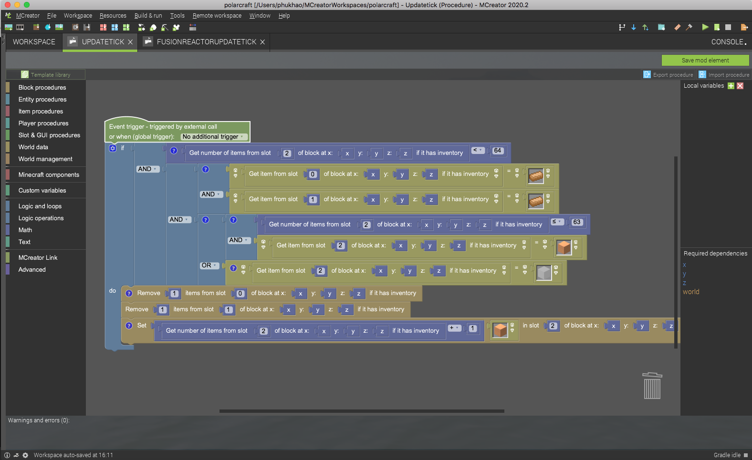
Task: Click the gear icon in status bar
Action: pos(25,455)
